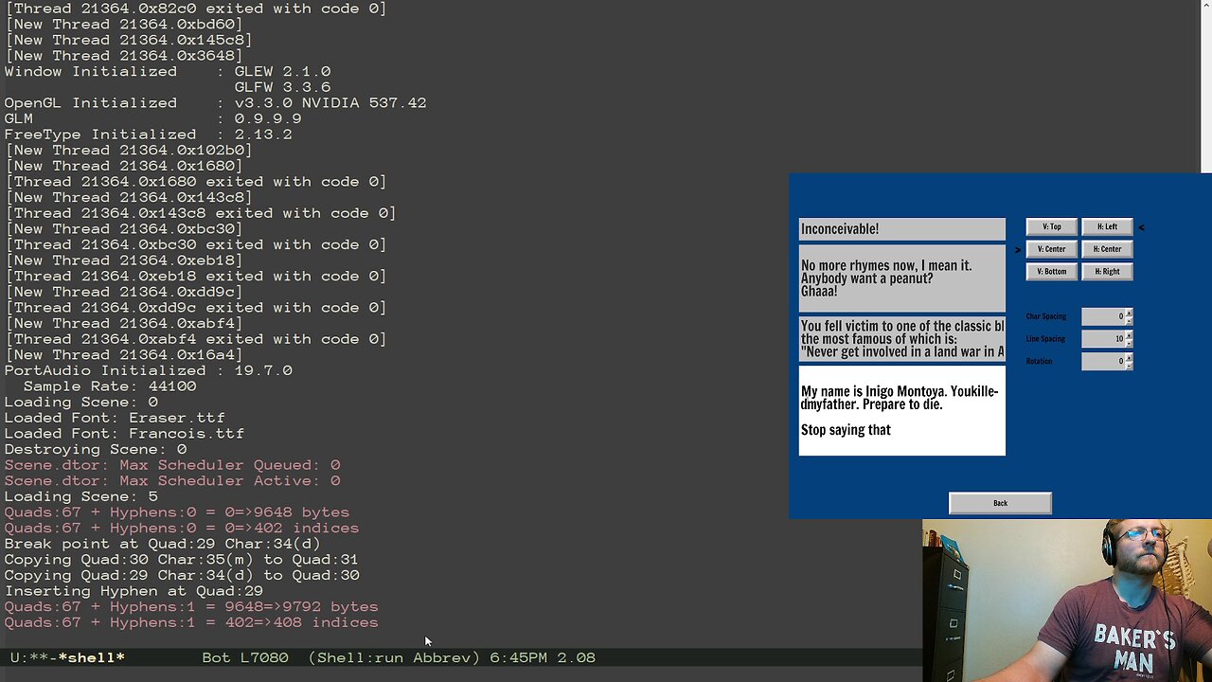Click 'Window Initialized : GLEW 2.1.0' line

tap(168, 71)
